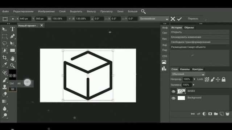This screenshot has width=232, height=130.
Task: Select the Zoom tool in toolbox
Action: pos(12,65)
